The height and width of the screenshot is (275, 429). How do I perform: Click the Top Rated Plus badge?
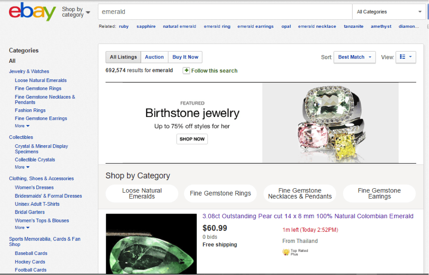(x=286, y=252)
